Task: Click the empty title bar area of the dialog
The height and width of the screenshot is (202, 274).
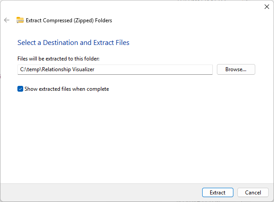Action: point(134,6)
